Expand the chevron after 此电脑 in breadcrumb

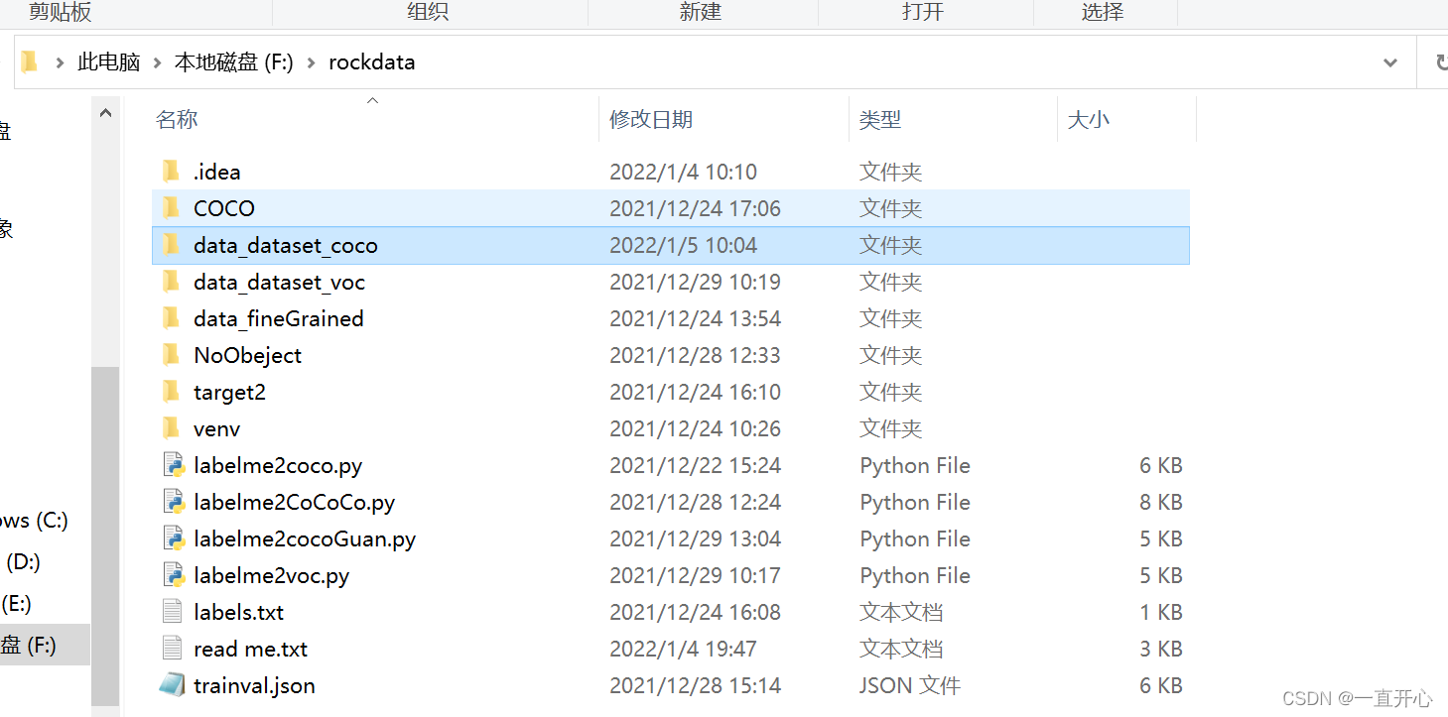158,62
